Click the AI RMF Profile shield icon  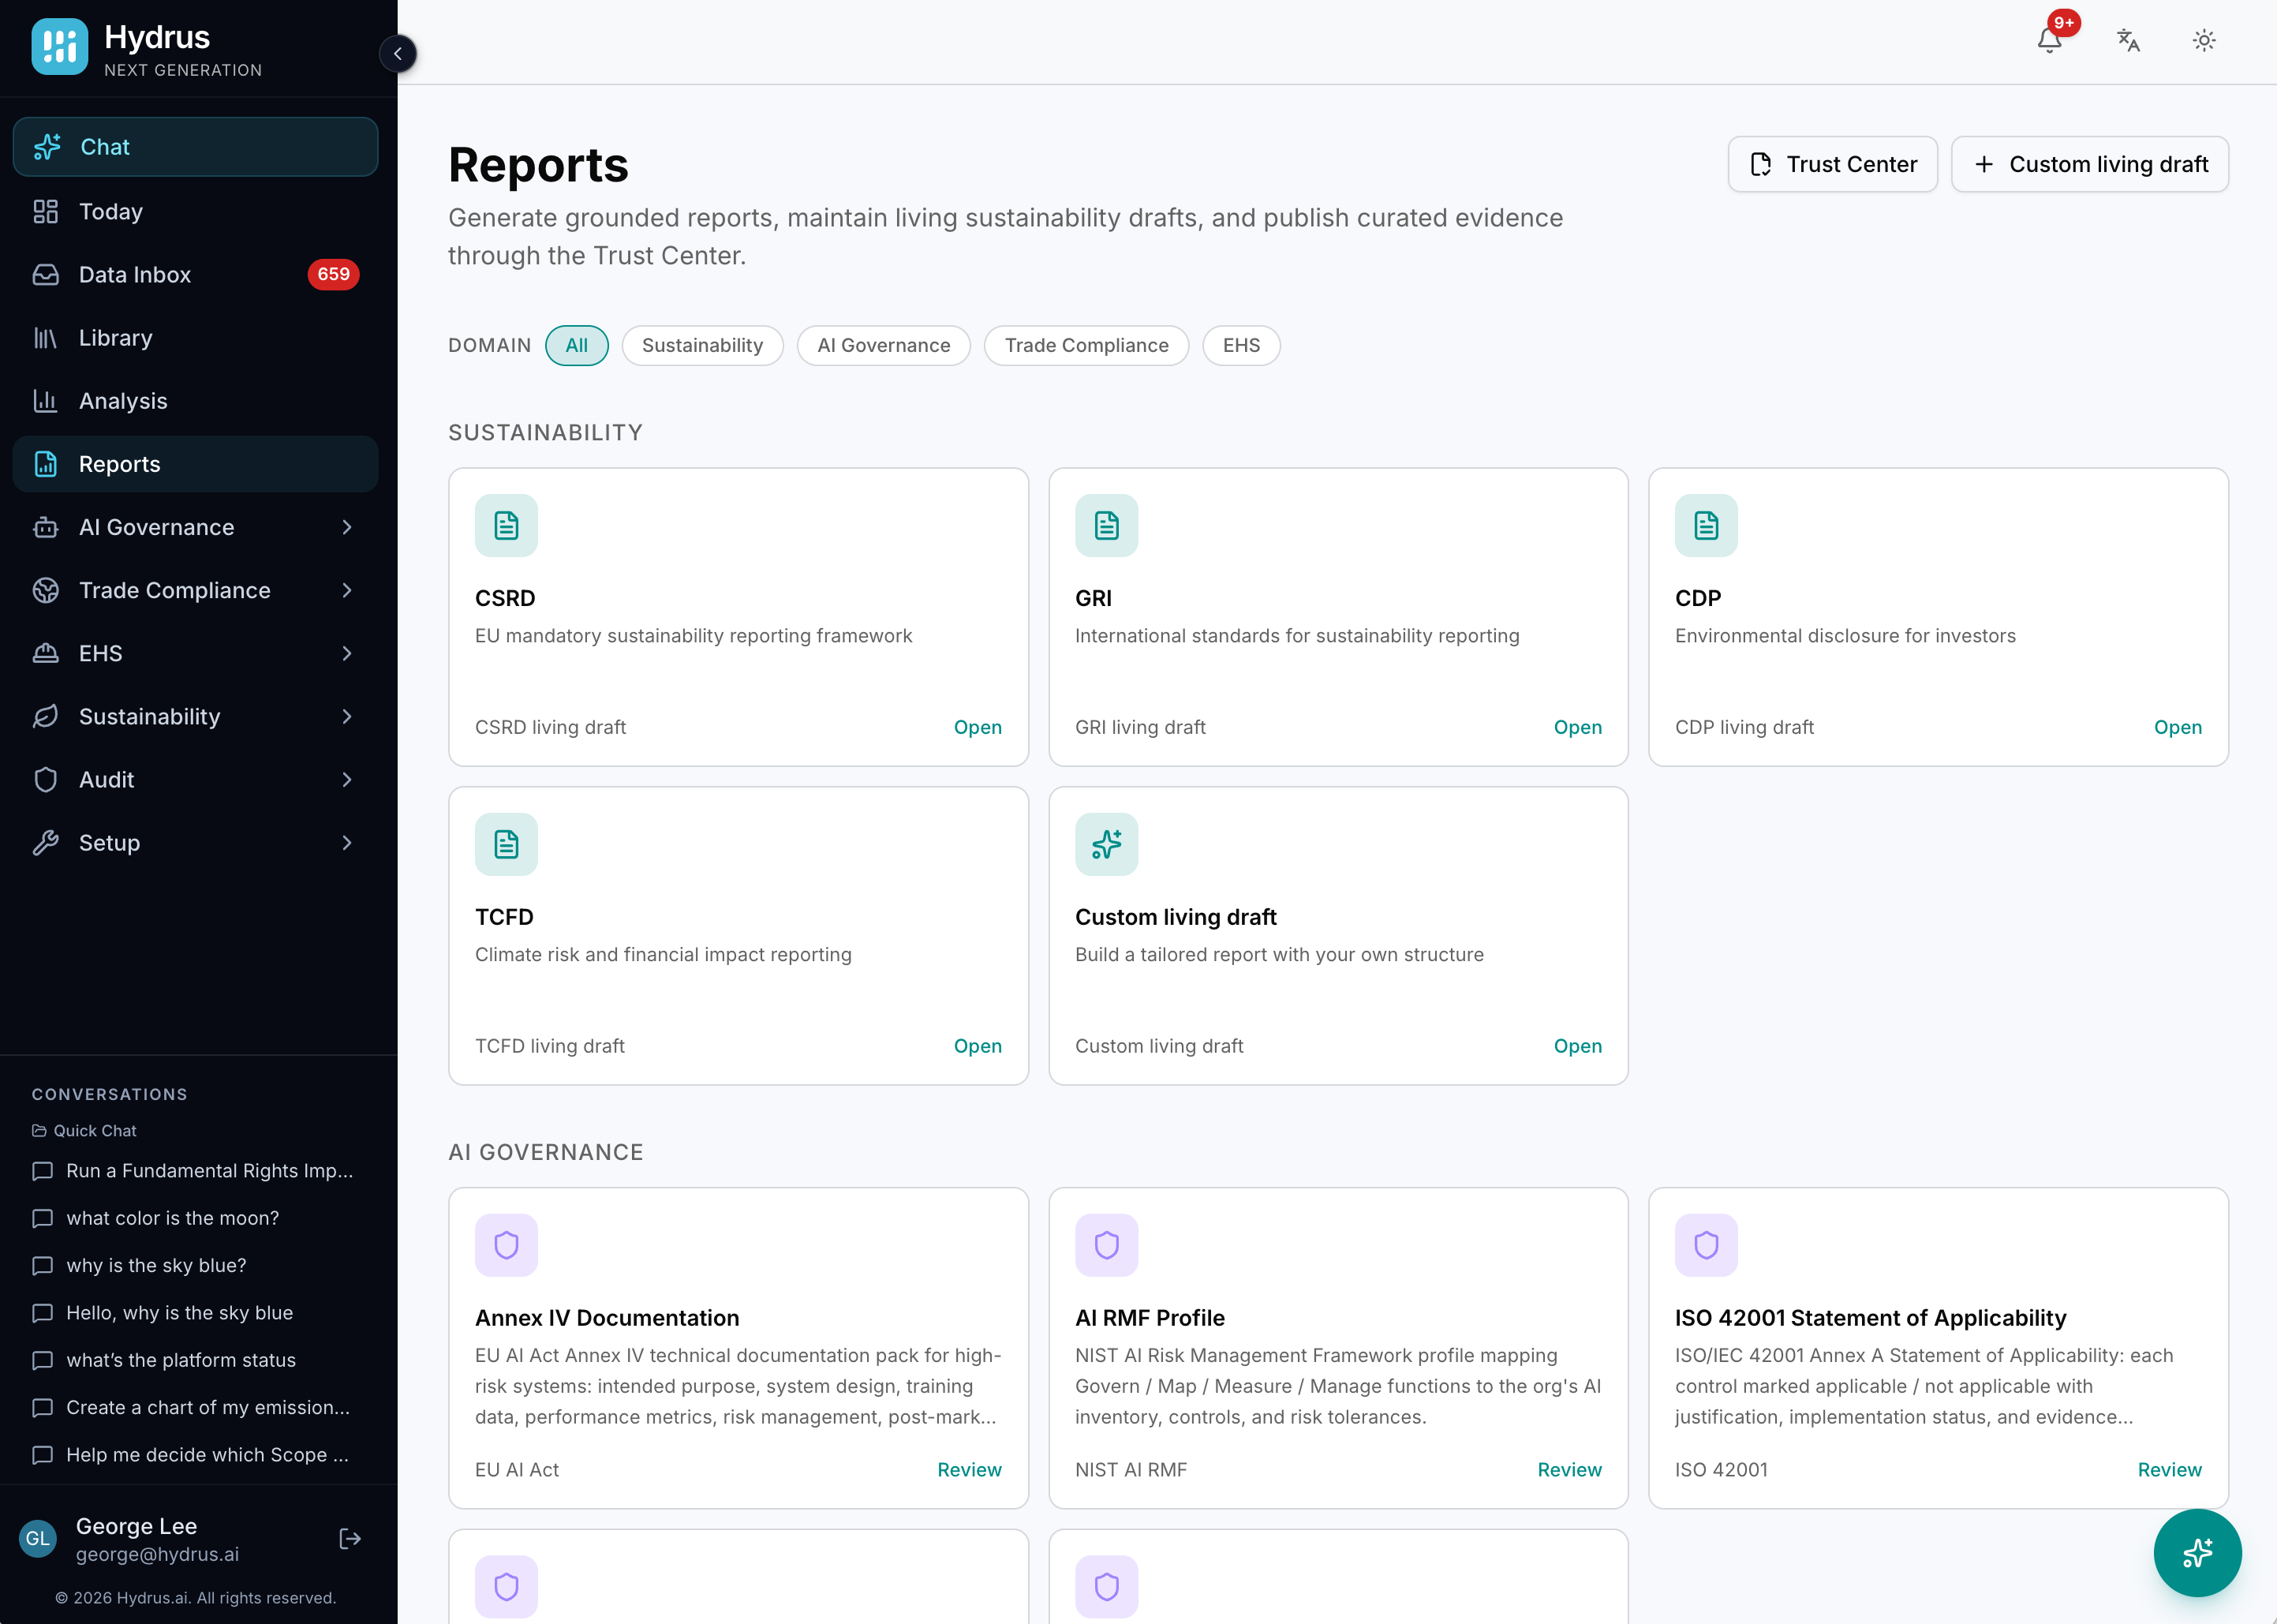[1105, 1245]
